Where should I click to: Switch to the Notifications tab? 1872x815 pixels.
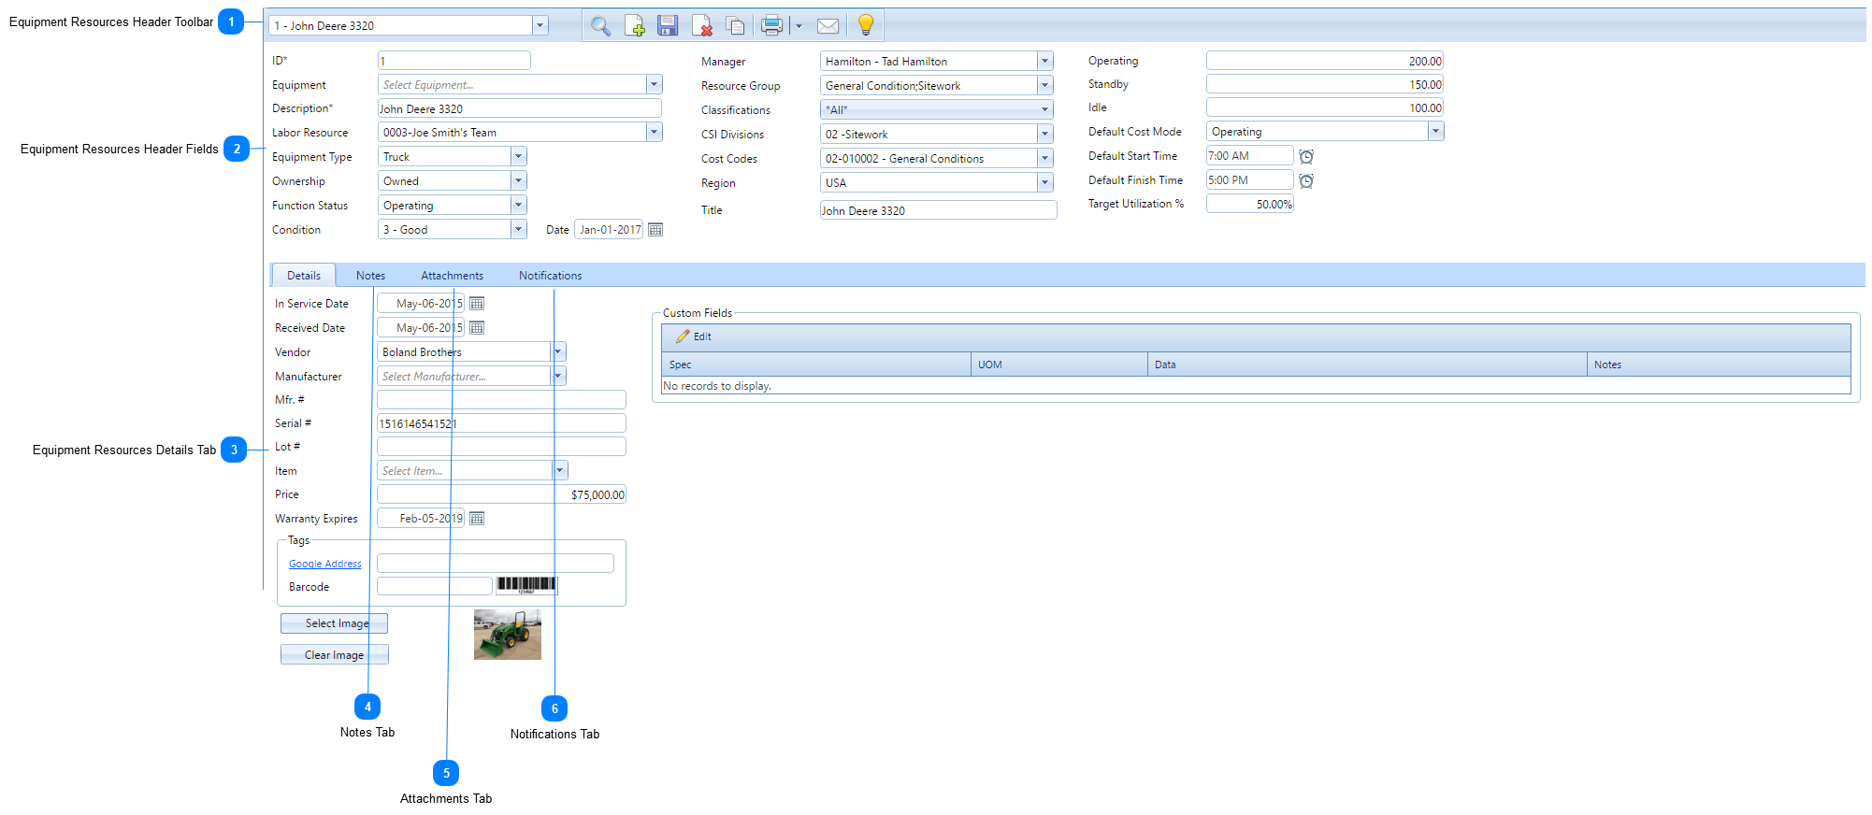[x=551, y=276]
